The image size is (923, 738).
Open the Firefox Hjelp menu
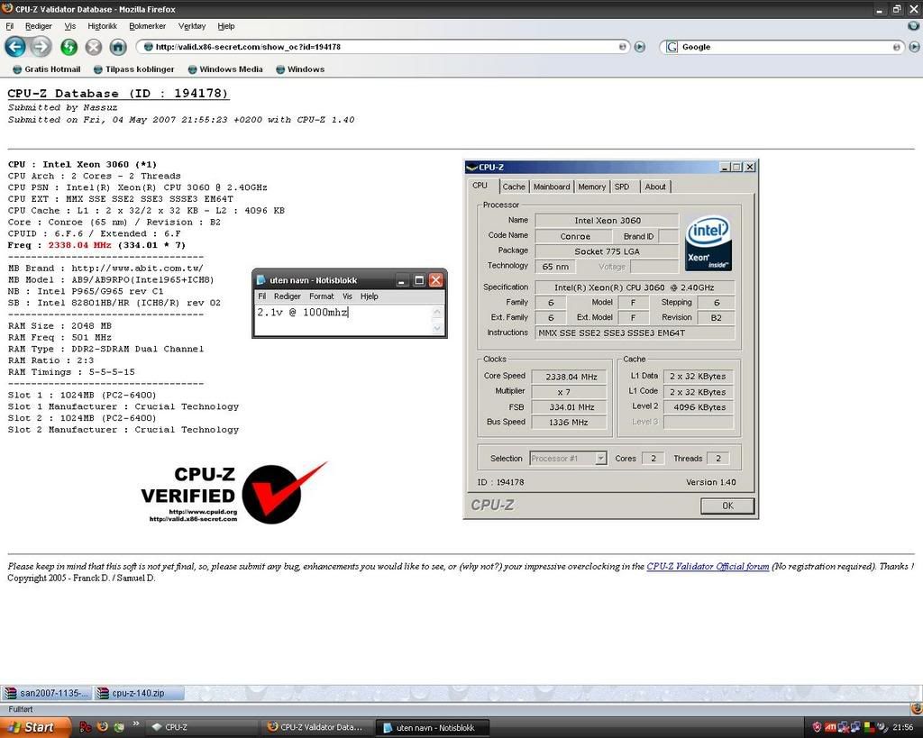pos(226,26)
